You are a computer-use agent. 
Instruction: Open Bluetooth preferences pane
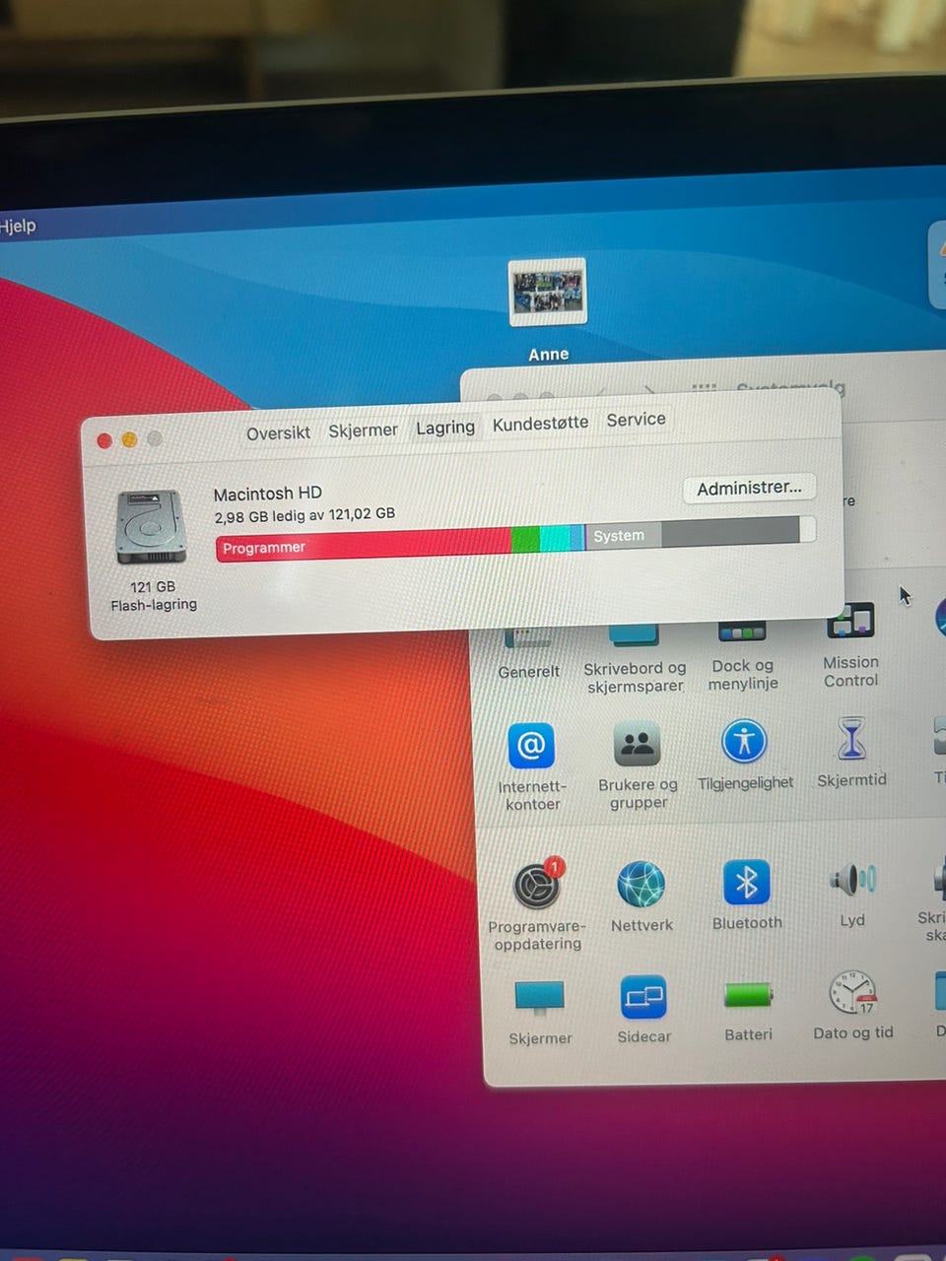point(747,895)
